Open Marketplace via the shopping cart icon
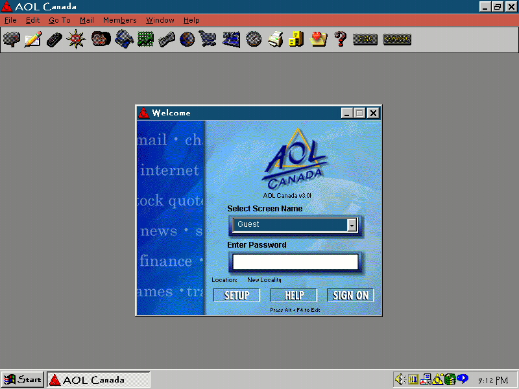The height and width of the screenshot is (389, 519). point(208,39)
